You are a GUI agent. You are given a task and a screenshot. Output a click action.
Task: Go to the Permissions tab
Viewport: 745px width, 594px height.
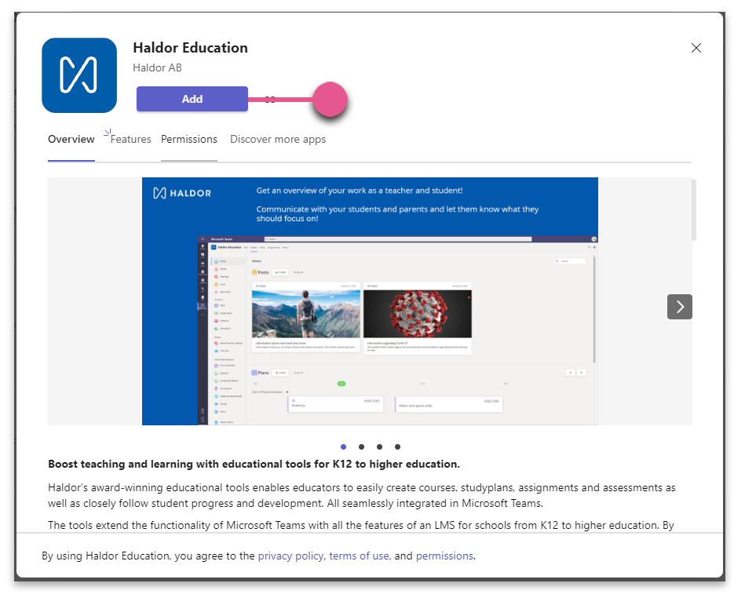coord(189,139)
